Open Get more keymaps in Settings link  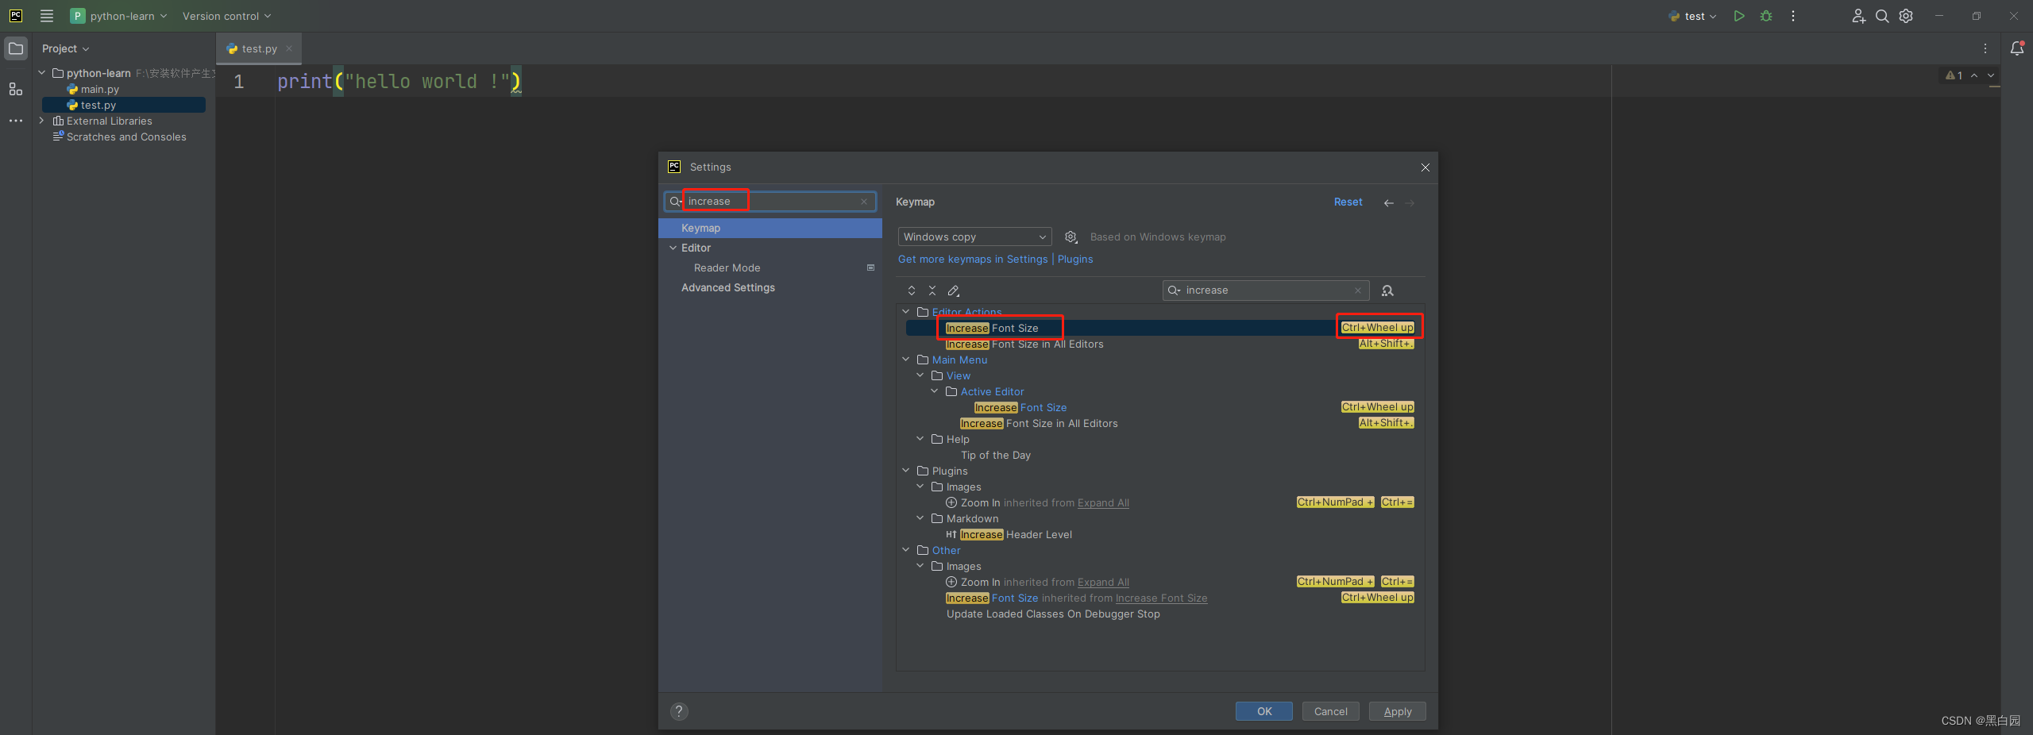973,259
